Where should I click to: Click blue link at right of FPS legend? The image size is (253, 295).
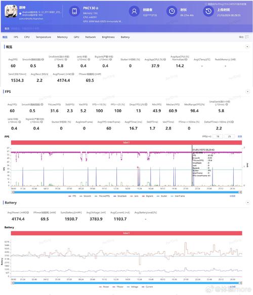(x=232, y=196)
